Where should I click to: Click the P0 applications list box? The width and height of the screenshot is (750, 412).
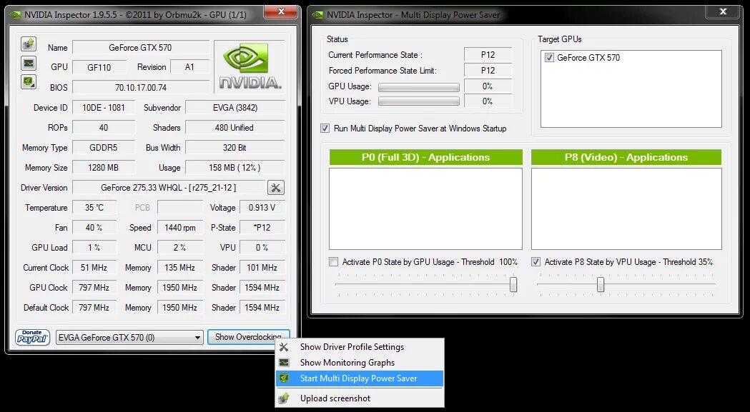pos(425,209)
